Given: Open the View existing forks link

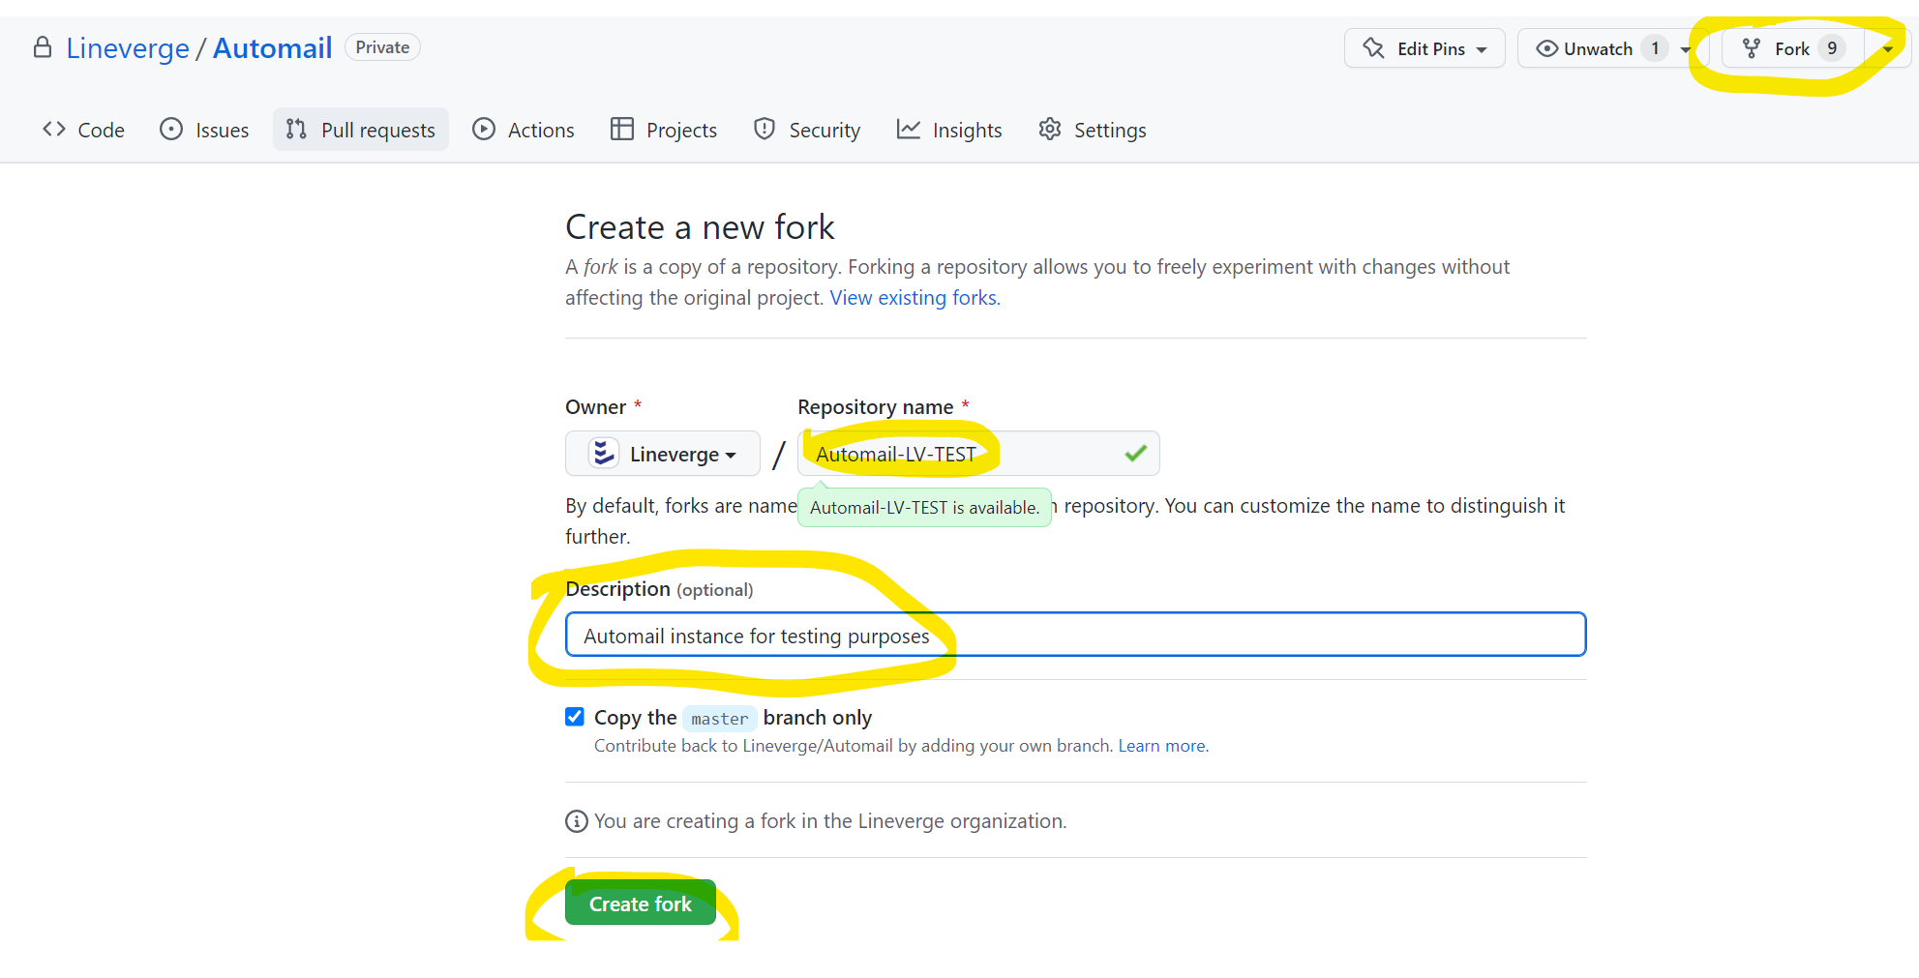Looking at the screenshot, I should [914, 297].
